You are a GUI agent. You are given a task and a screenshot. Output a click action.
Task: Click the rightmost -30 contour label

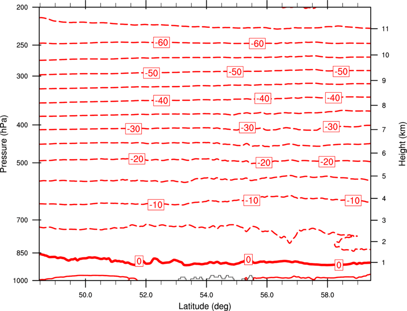point(331,127)
